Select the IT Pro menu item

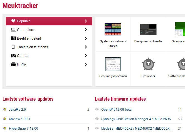tap(49, 64)
